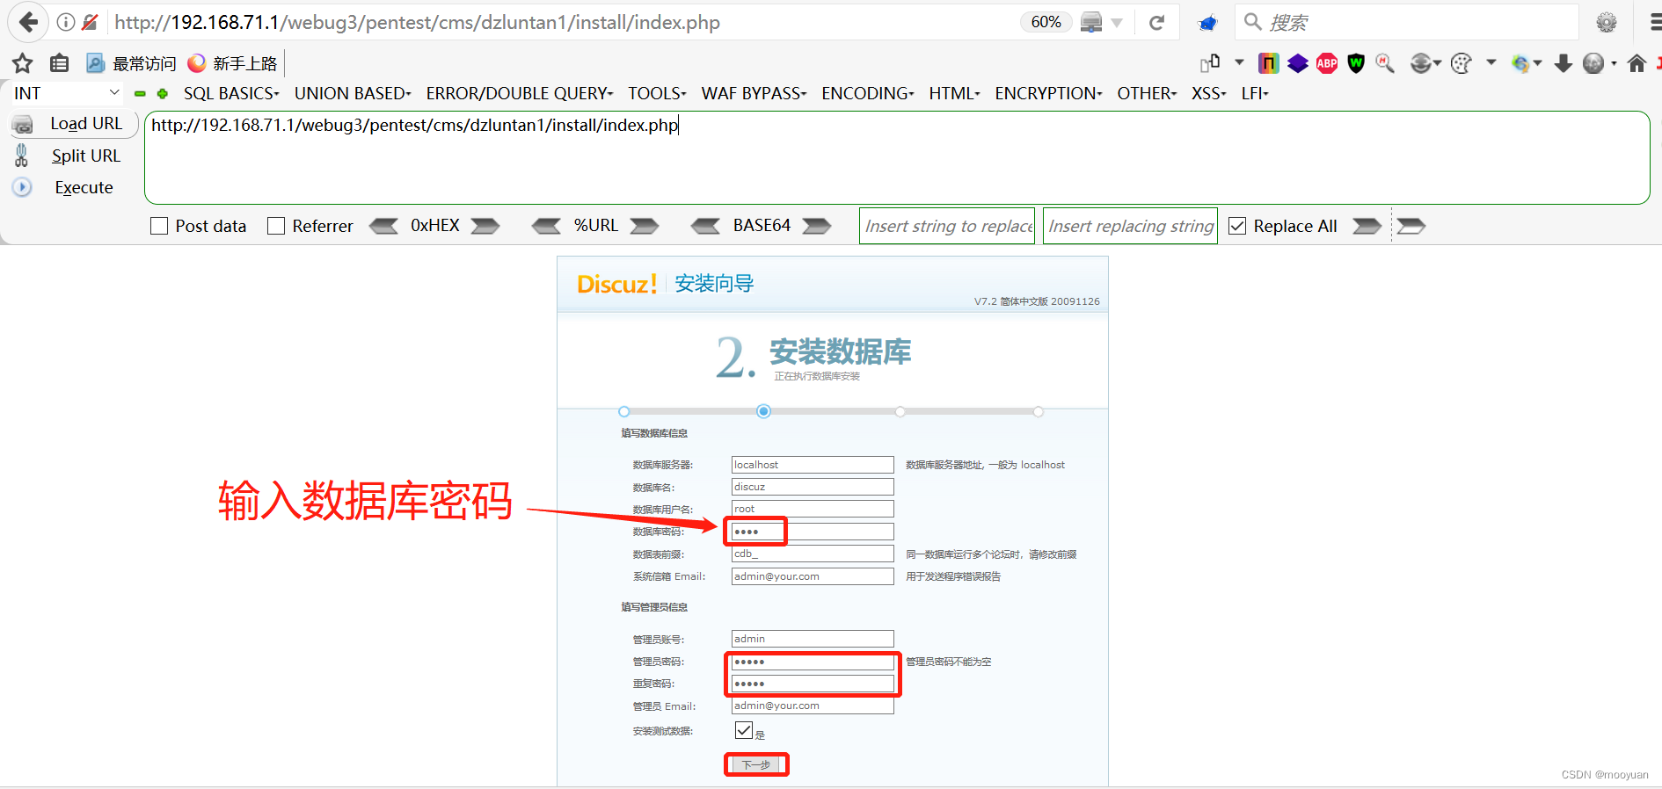Click the Insert replacing string field
The image size is (1662, 789).
click(x=1130, y=226)
